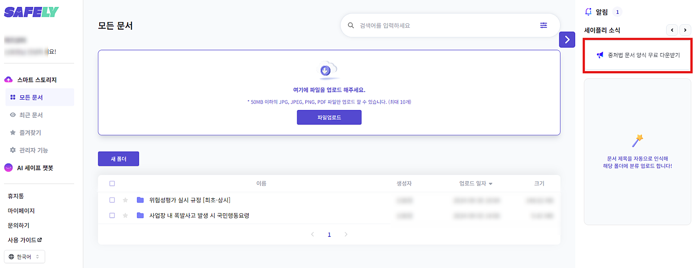This screenshot has height=268, width=693.
Task: Create a folder with 새 폴더 button
Action: pyautogui.click(x=118, y=159)
